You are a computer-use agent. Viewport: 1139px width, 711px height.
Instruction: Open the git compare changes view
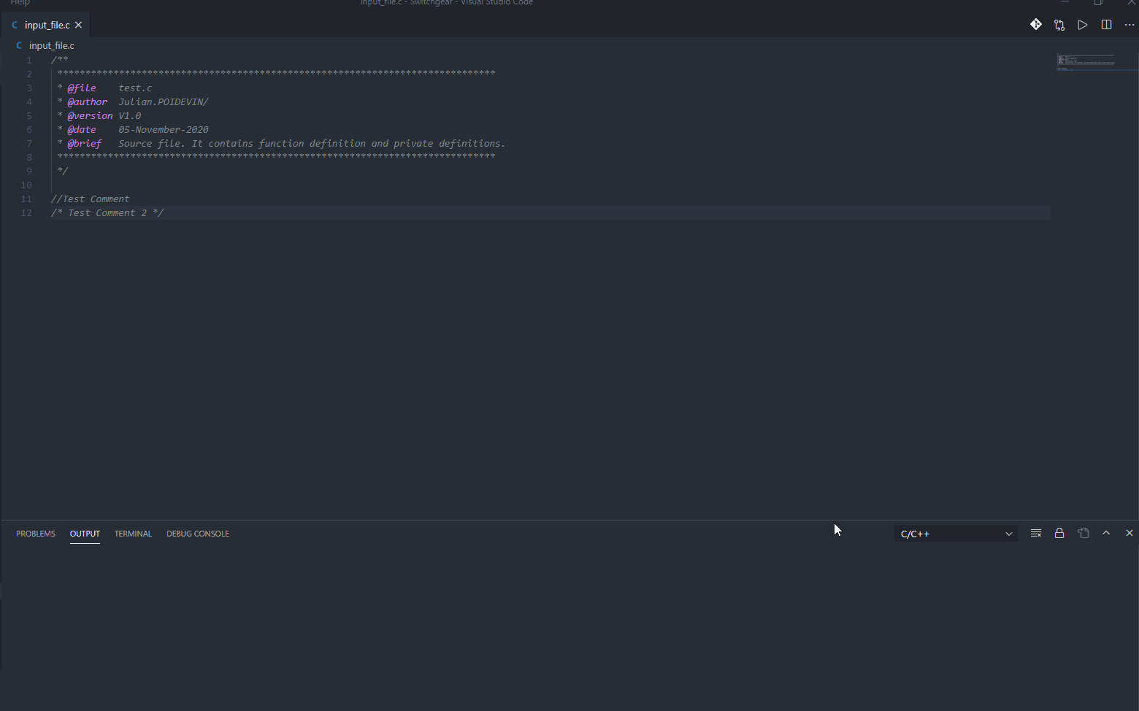1059,24
